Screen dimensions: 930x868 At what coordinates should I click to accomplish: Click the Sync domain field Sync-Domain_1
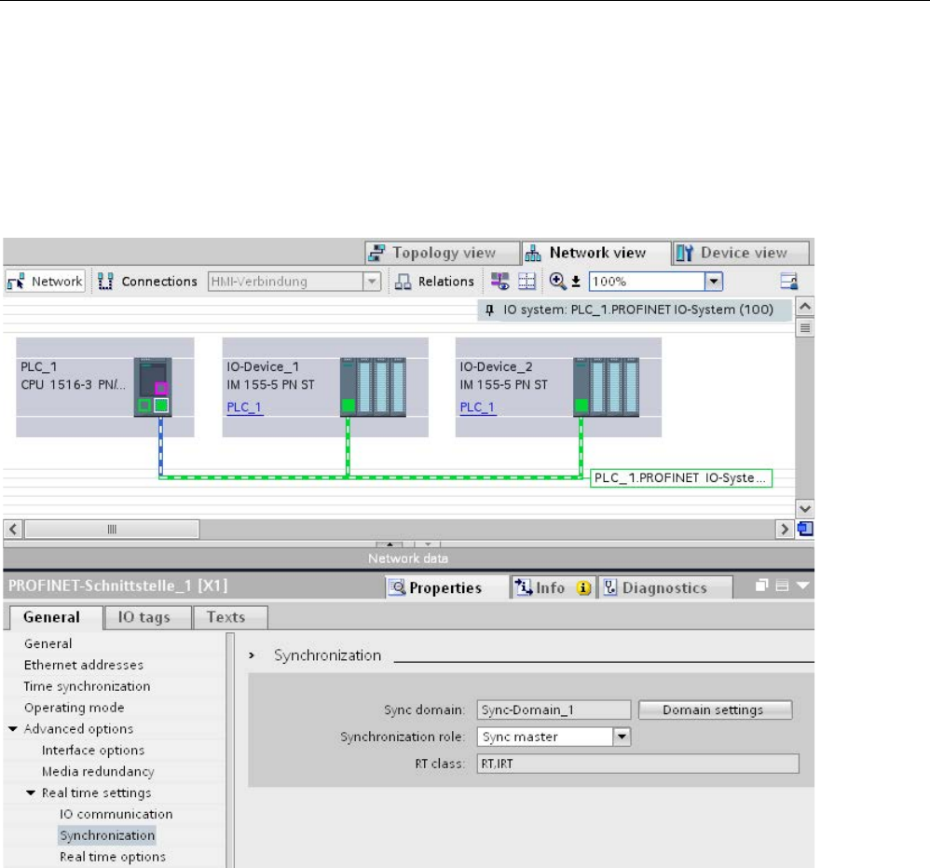point(554,710)
